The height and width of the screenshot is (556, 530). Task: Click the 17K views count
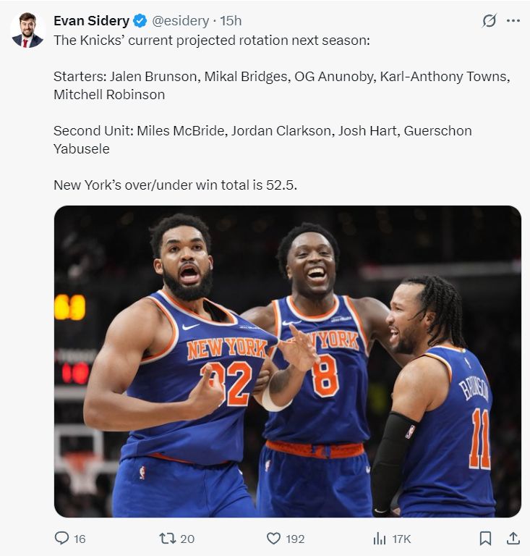[x=401, y=539]
